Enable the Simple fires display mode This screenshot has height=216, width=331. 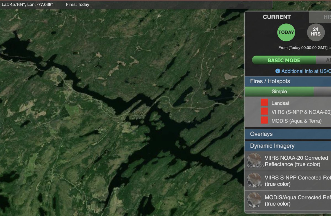click(279, 92)
